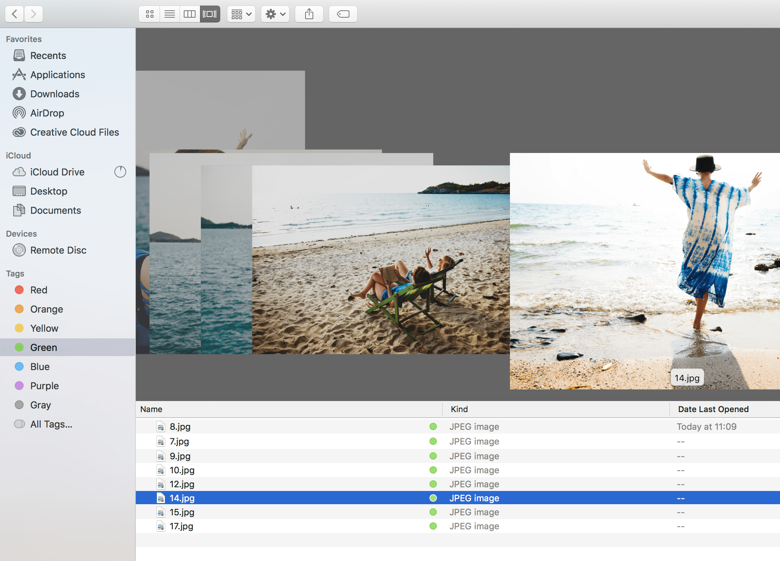Image resolution: width=780 pixels, height=561 pixels.
Task: Sort by Date Last Opened column
Action: pyautogui.click(x=713, y=409)
